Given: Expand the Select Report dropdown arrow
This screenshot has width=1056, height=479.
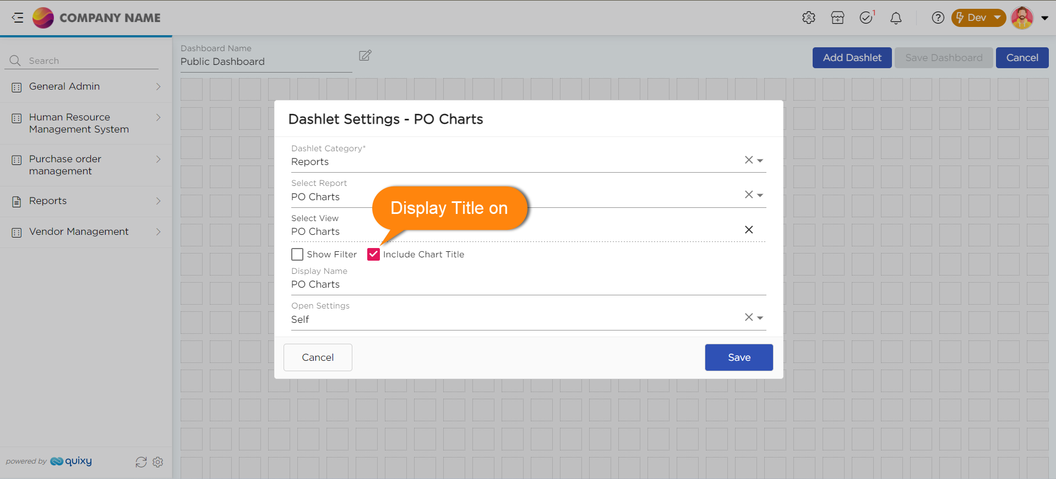Looking at the screenshot, I should [760, 195].
